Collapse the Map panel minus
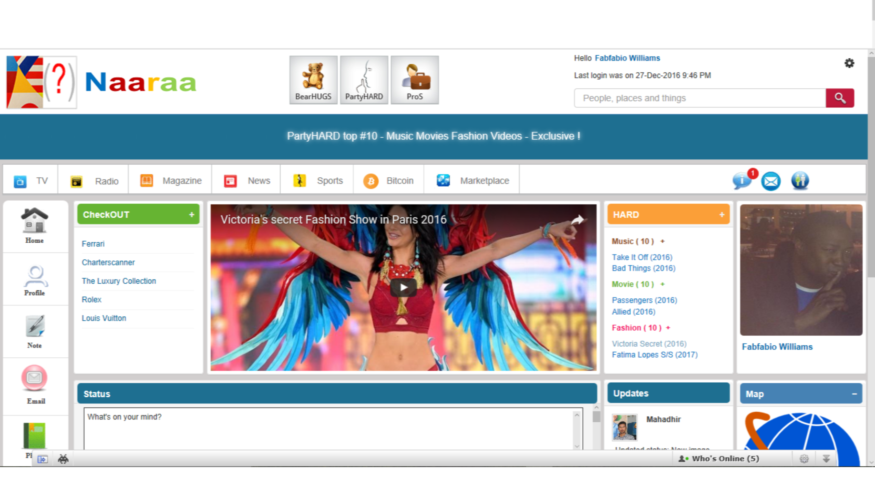 (854, 394)
